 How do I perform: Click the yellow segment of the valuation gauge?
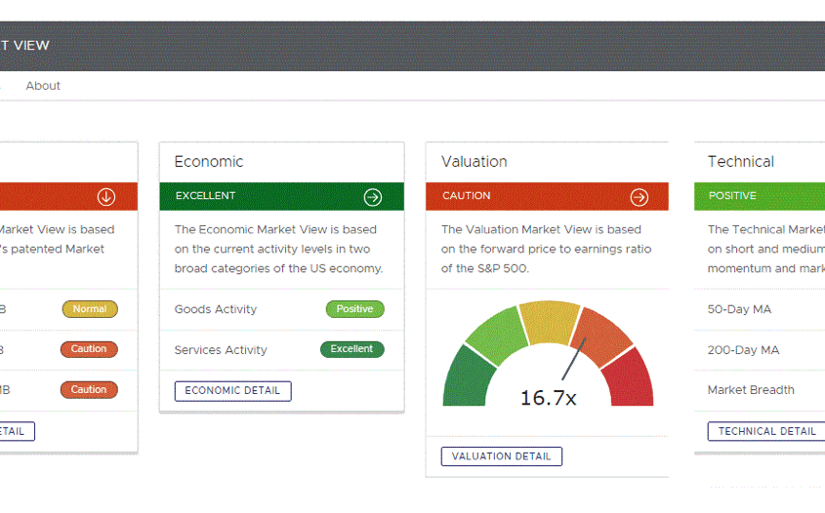click(548, 320)
